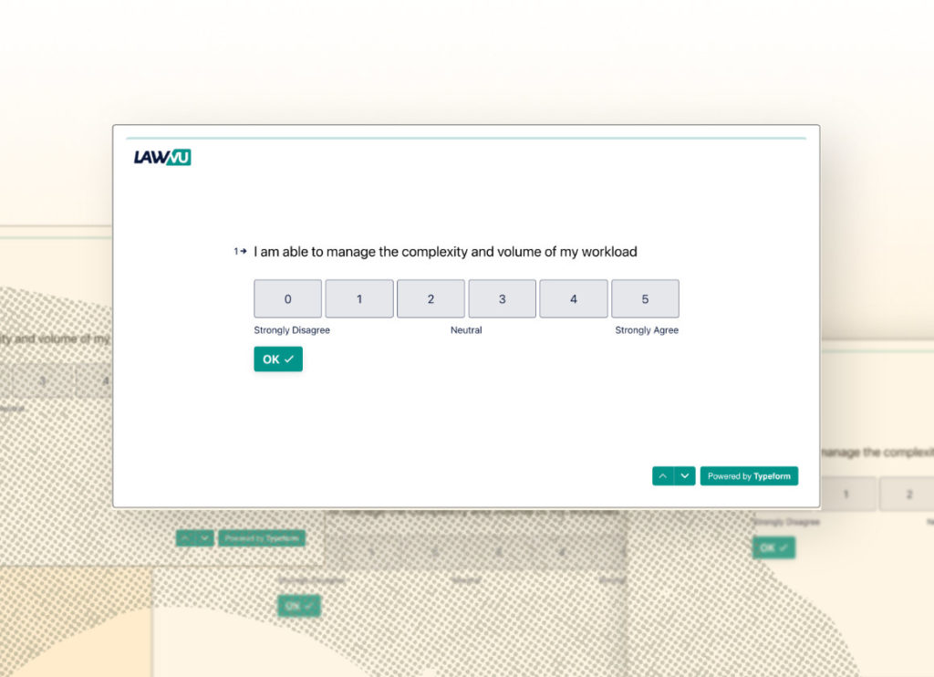Advance to next question with down chevron
The width and height of the screenshot is (934, 677).
point(685,476)
